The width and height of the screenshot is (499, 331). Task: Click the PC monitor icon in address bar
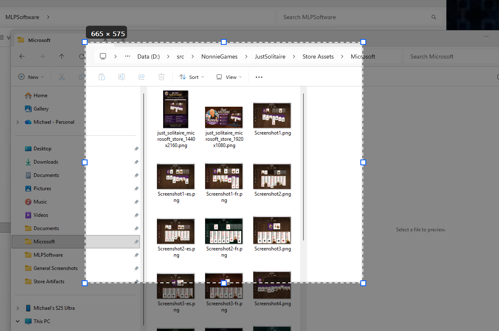click(103, 56)
